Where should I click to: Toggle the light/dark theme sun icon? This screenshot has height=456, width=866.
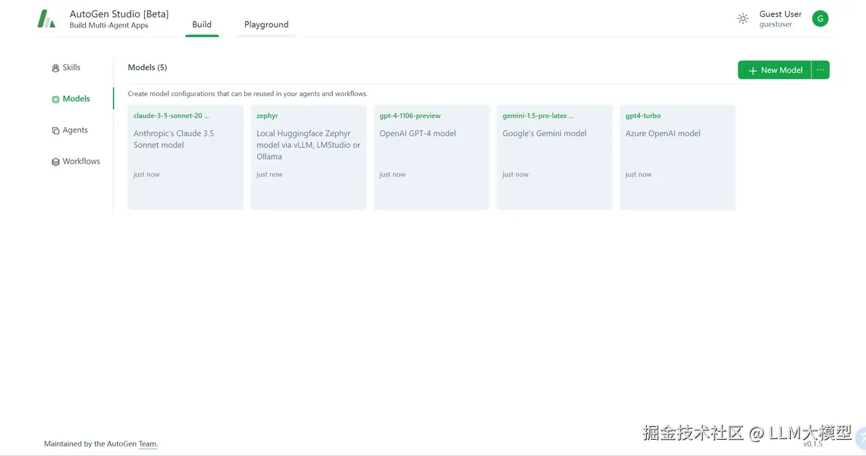pyautogui.click(x=743, y=19)
